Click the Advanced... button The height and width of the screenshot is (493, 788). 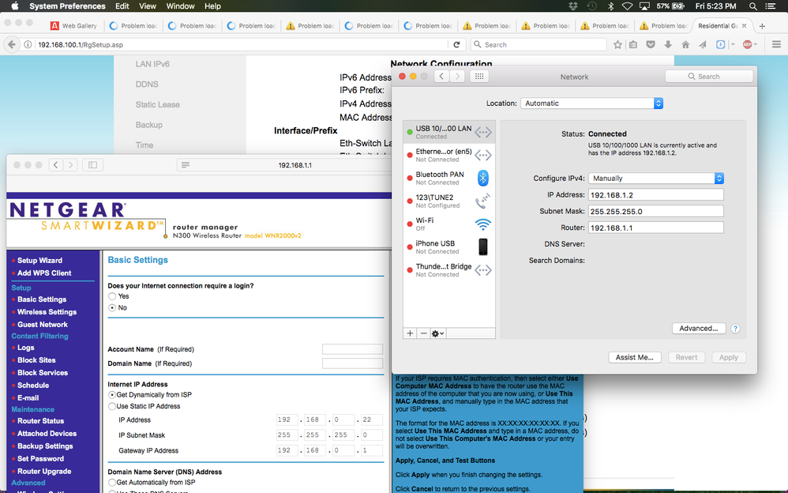699,329
